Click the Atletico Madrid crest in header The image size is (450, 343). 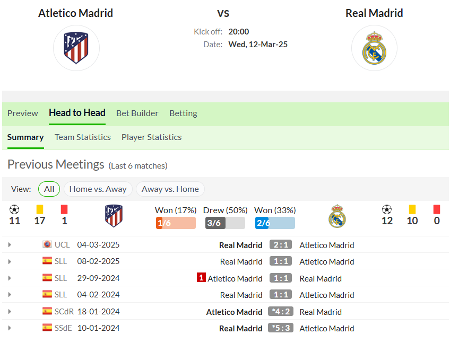(x=76, y=48)
